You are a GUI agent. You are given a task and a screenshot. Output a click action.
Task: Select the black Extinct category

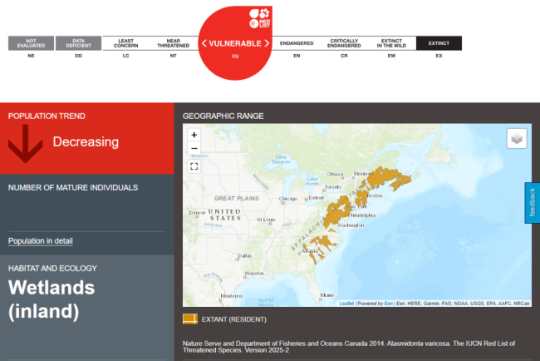click(x=439, y=43)
